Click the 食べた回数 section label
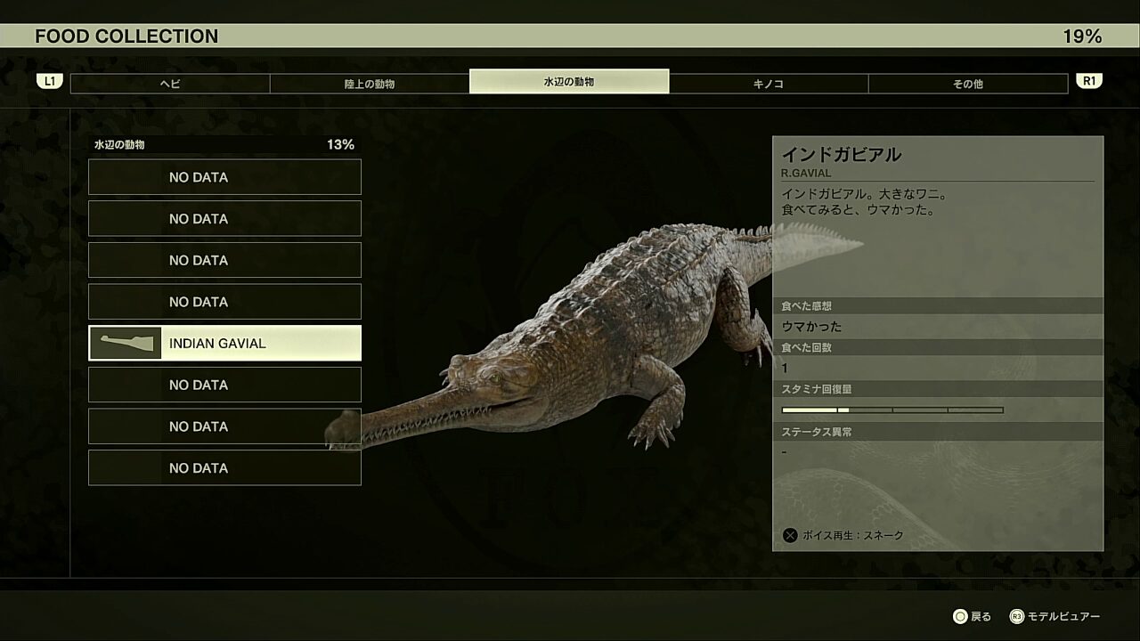This screenshot has height=641, width=1140. 807,347
